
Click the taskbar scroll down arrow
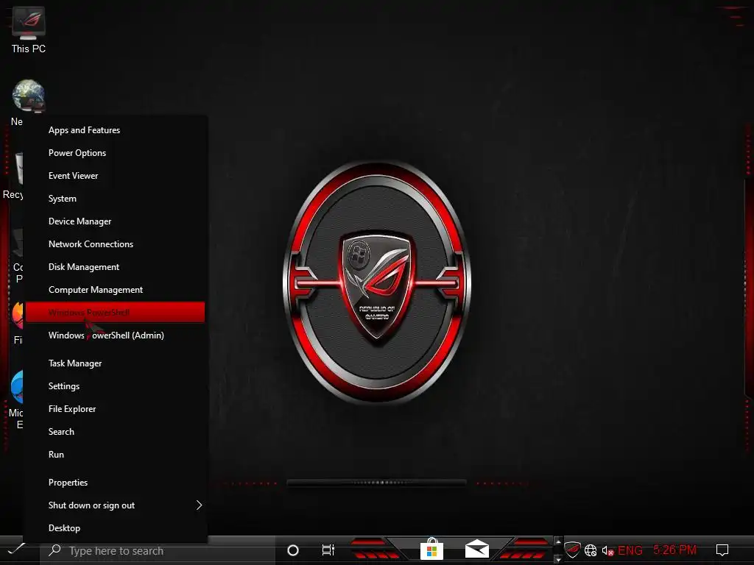click(x=558, y=559)
